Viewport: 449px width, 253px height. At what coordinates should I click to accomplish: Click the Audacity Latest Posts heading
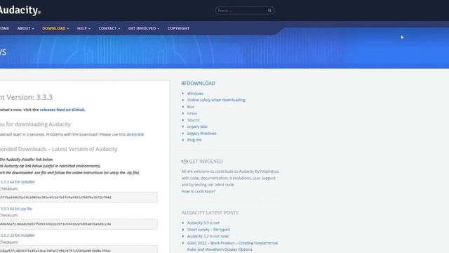coord(210,212)
